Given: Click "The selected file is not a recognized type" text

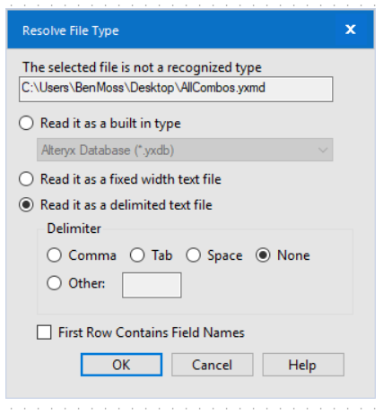Looking at the screenshot, I should point(142,67).
